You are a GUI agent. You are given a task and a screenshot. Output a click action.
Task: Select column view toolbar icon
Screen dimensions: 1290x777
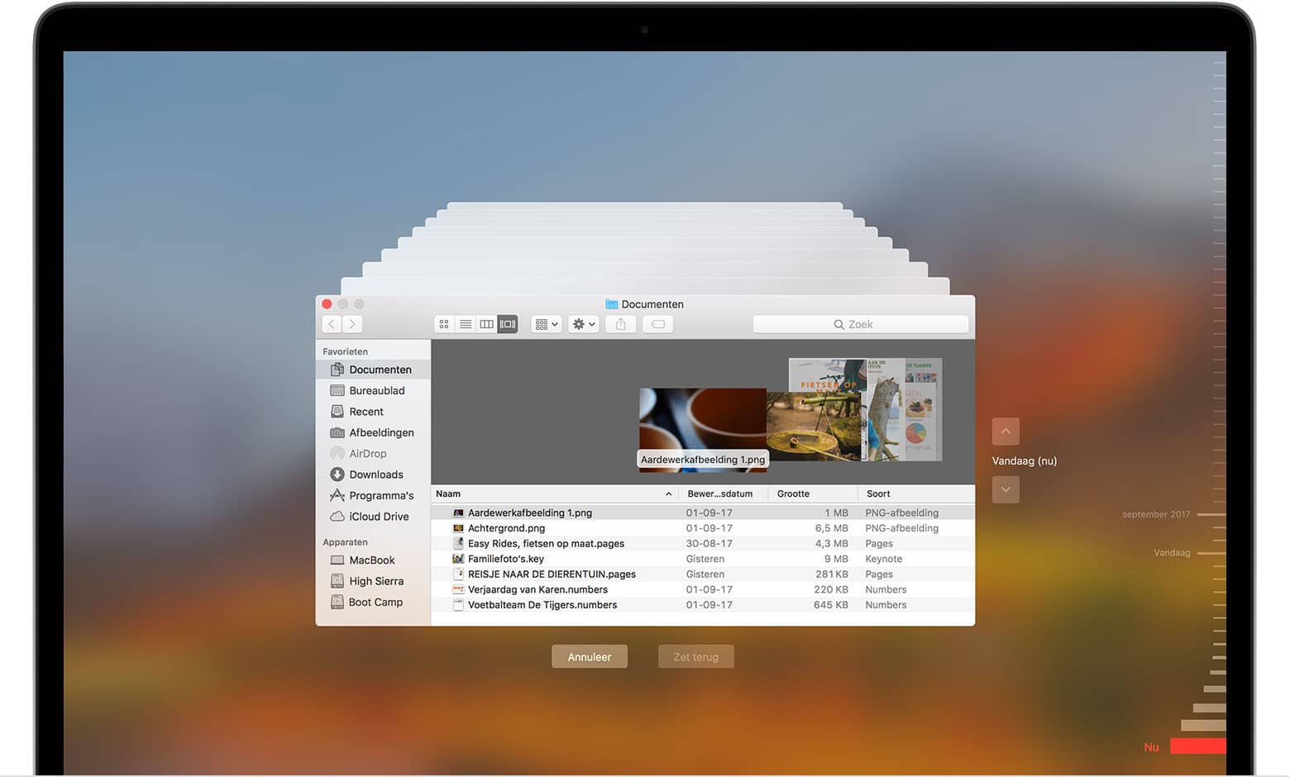(x=487, y=325)
